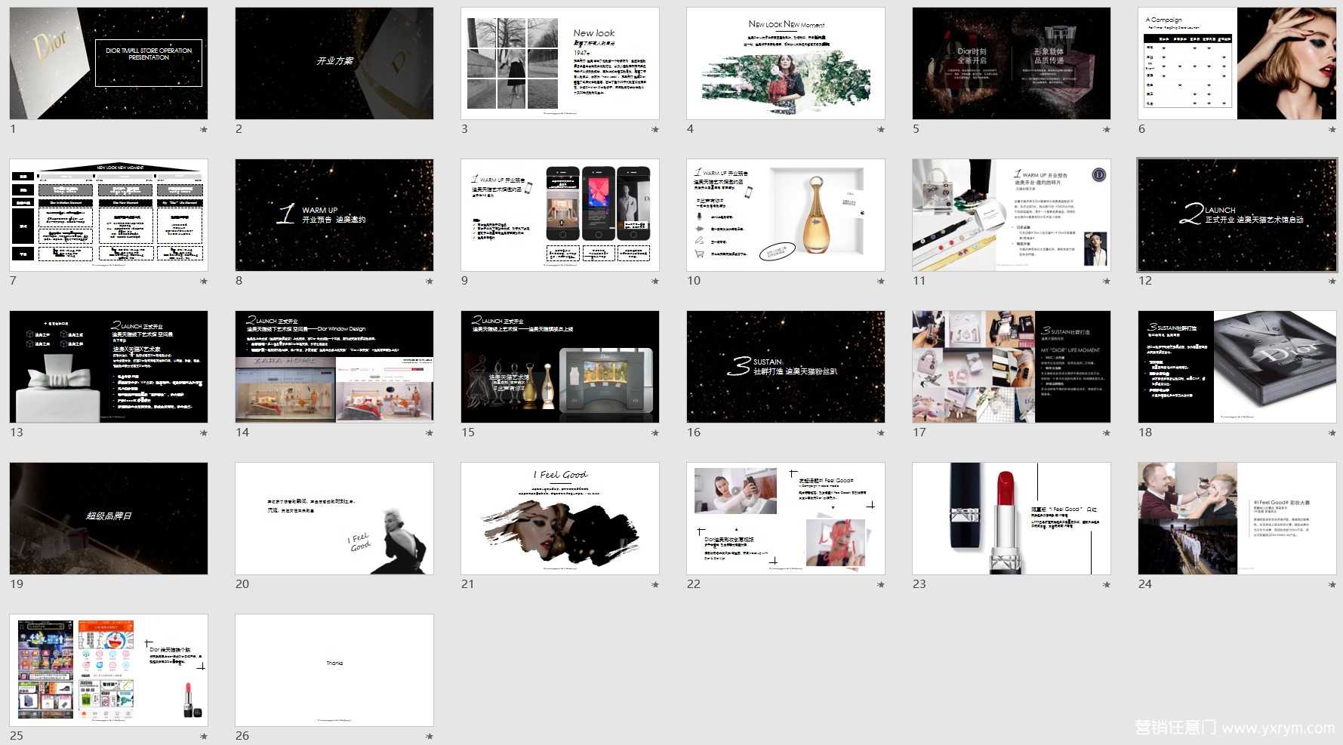This screenshot has width=1343, height=745.
Task: Click the transition star icon under slide 23
Action: click(1107, 585)
